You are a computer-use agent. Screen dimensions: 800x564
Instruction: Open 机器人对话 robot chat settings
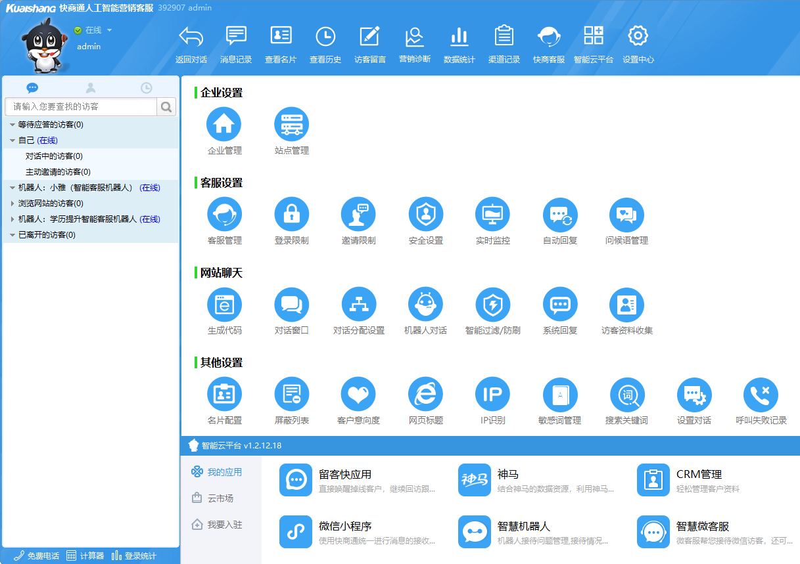coord(425,305)
